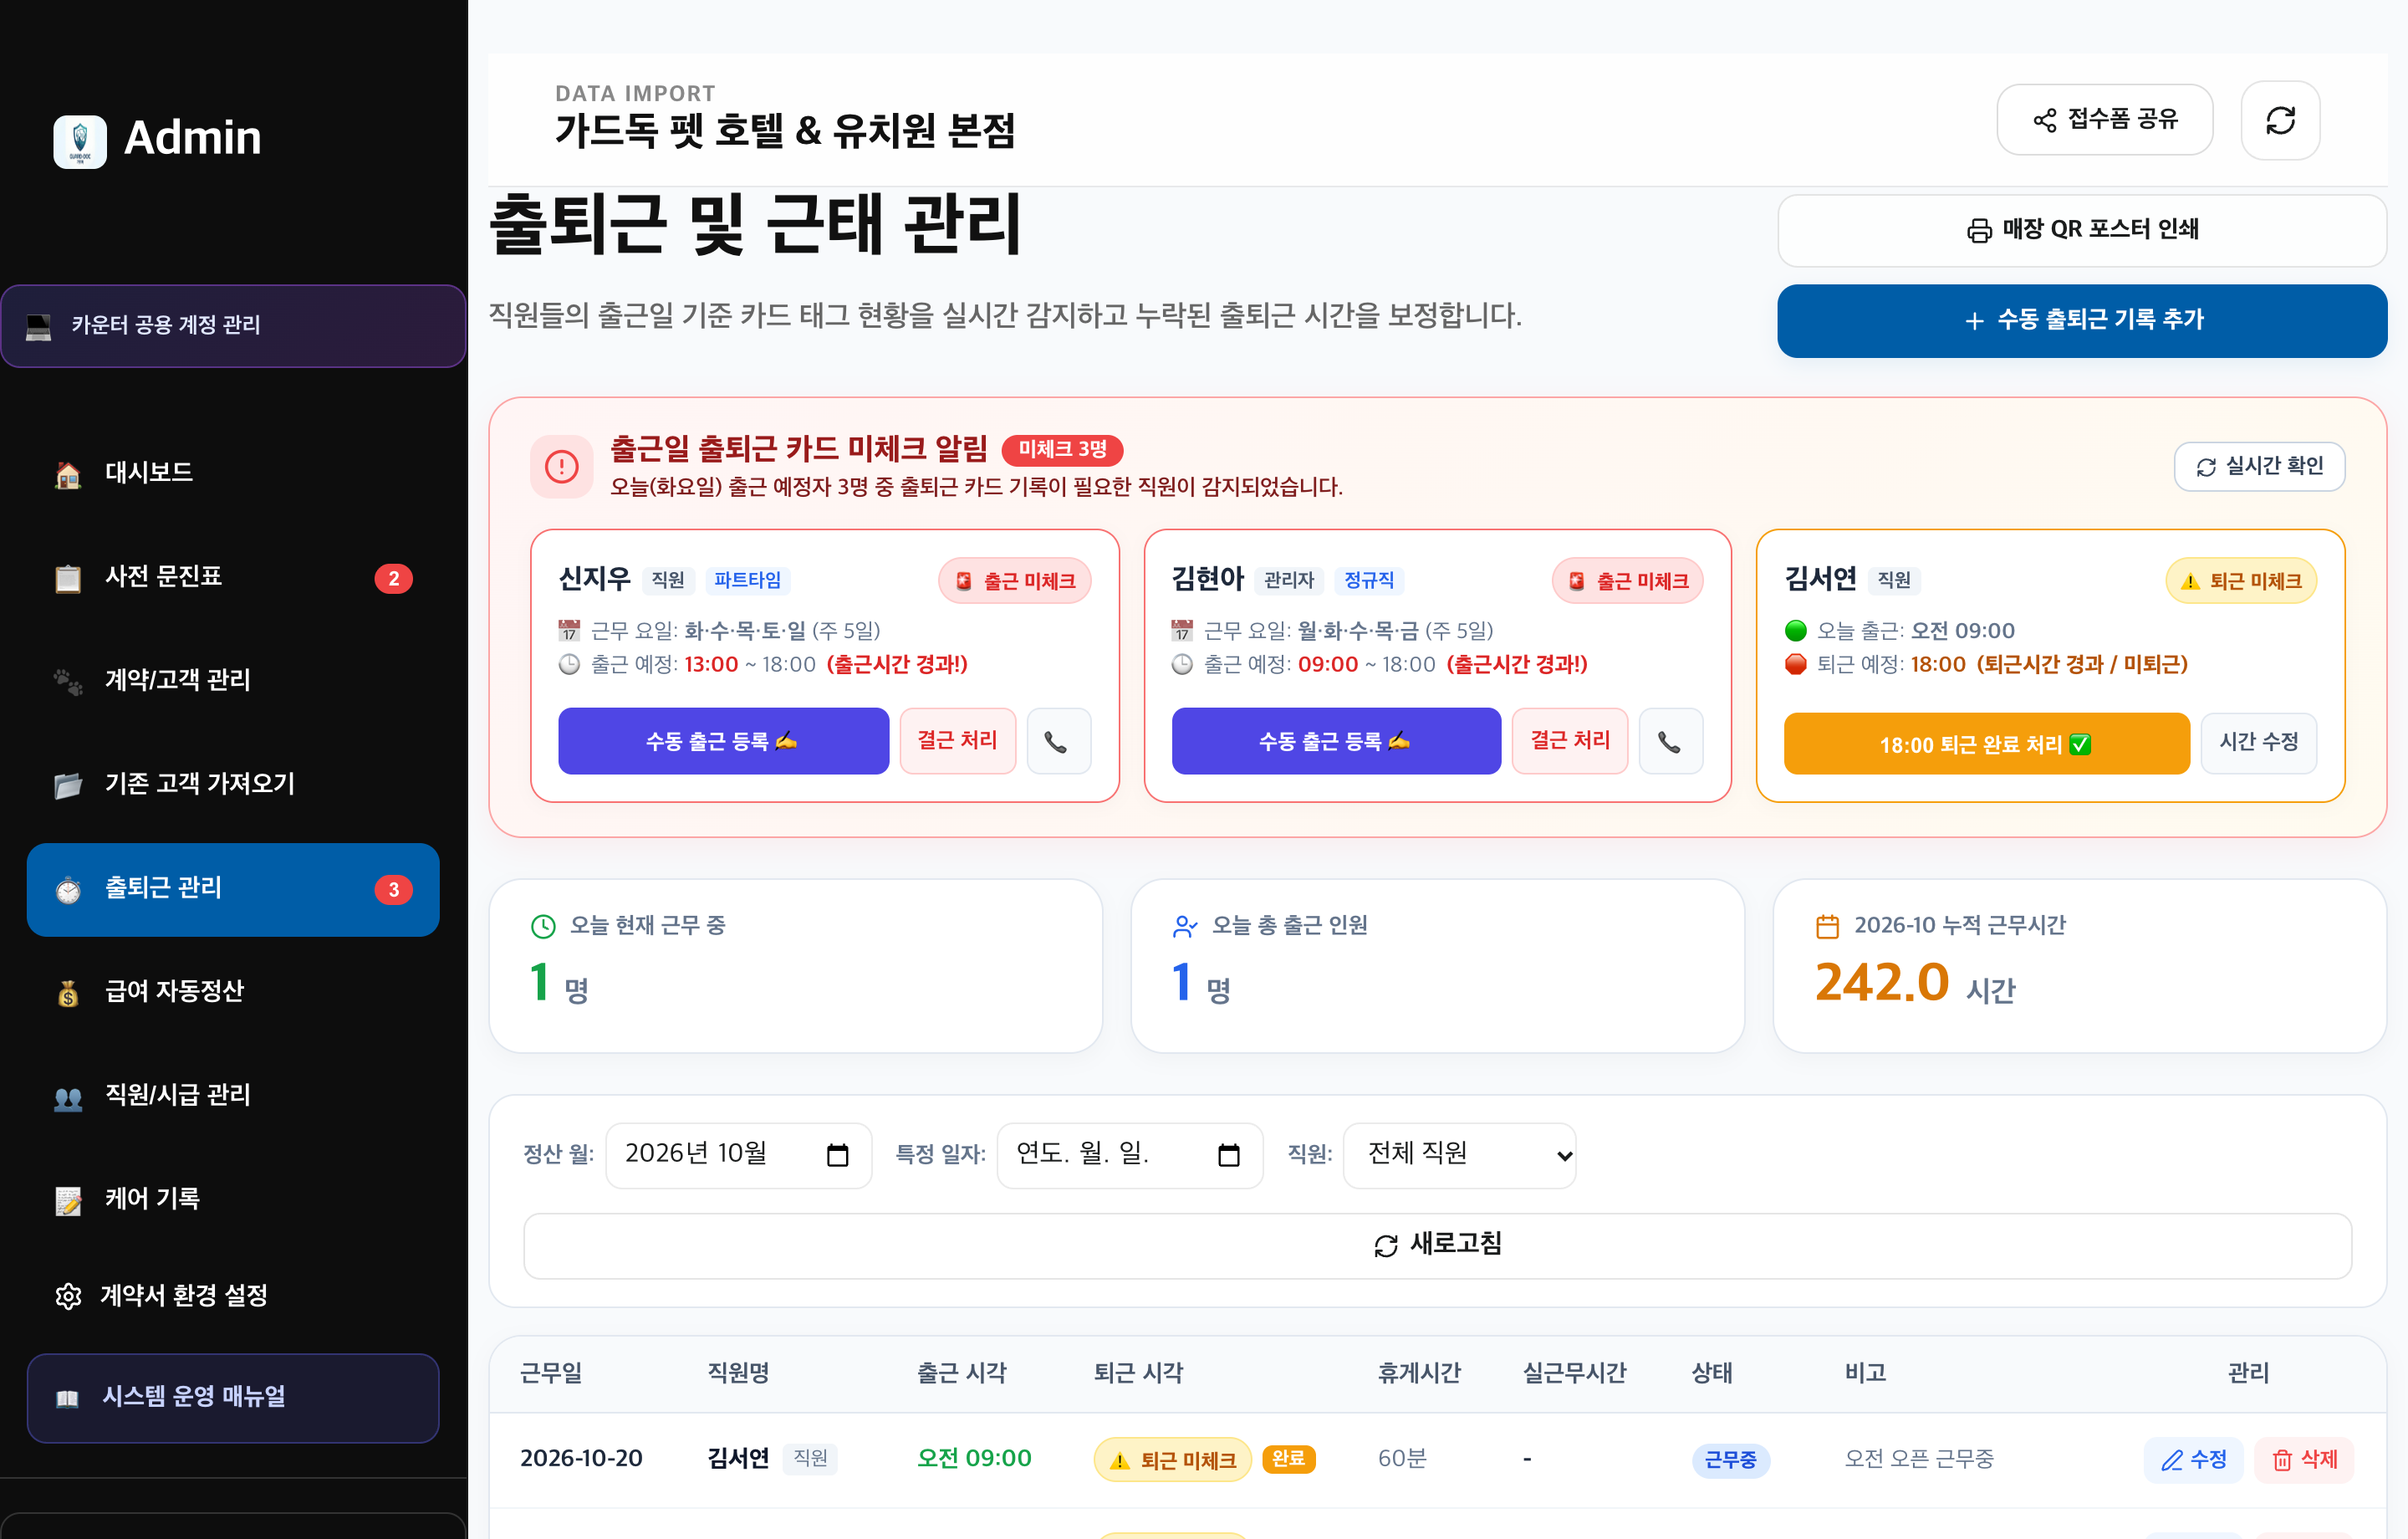The width and height of the screenshot is (2408, 1539).
Task: Click 수동 출퇴근 기록 추가
Action: click(x=2081, y=320)
